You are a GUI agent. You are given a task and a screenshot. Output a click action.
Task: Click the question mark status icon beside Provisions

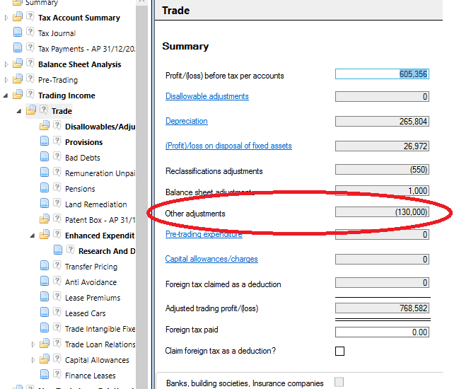click(57, 141)
